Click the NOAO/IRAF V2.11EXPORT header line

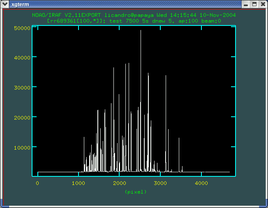click(x=134, y=15)
